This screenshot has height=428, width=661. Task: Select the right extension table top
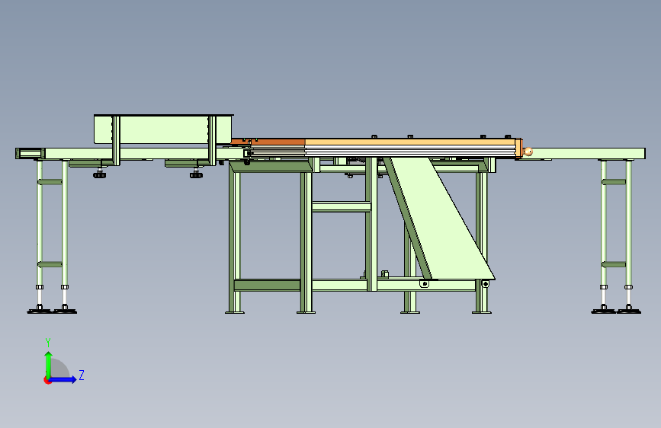[584, 153]
